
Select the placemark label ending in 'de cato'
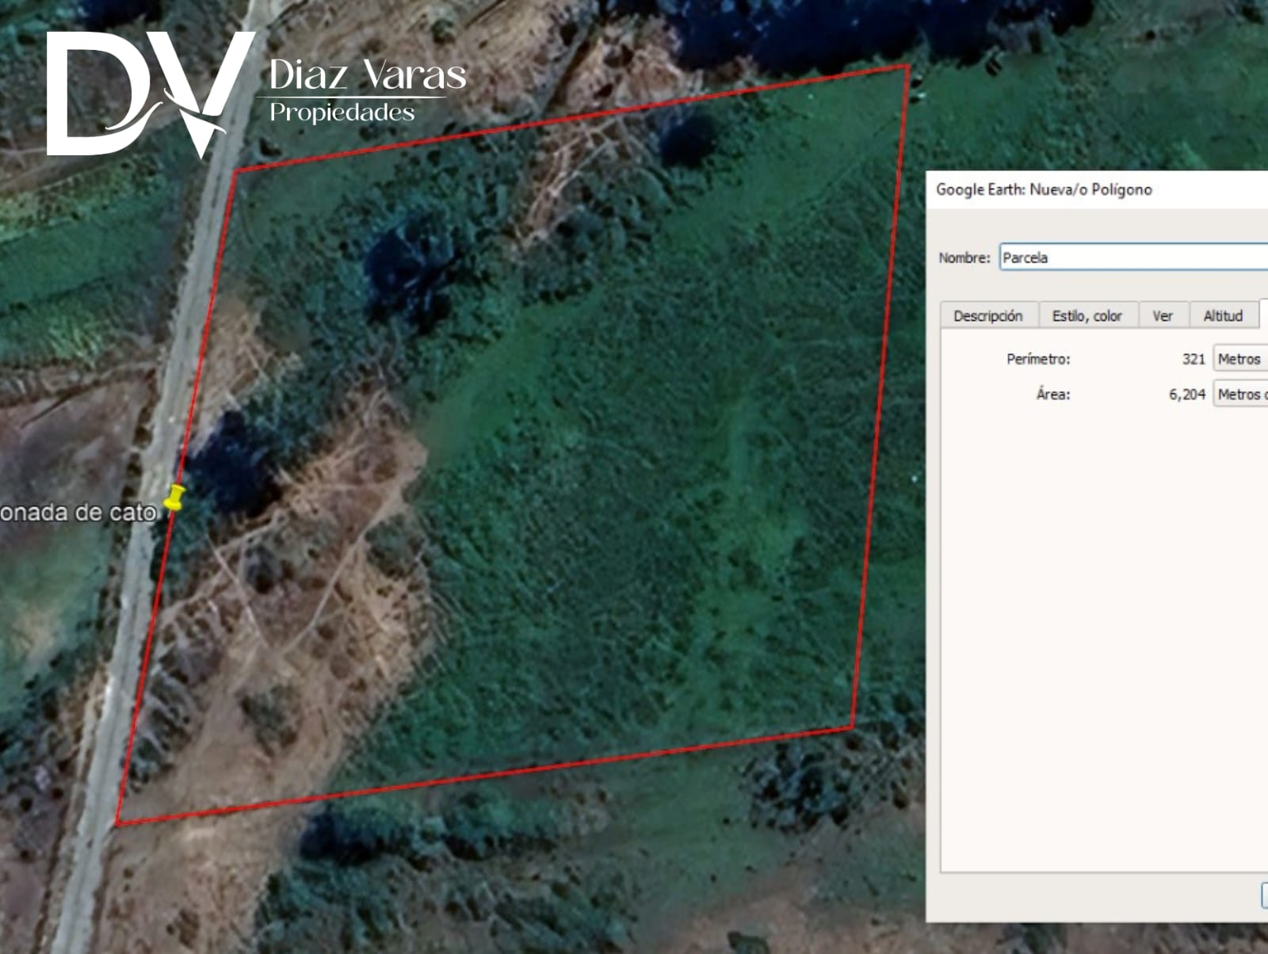78,513
